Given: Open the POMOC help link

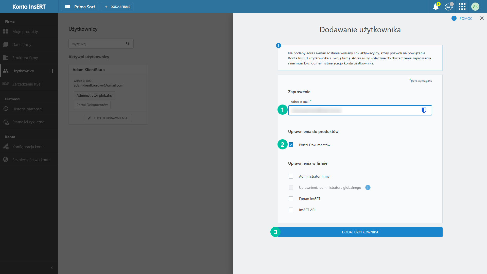Looking at the screenshot, I should click(x=465, y=19).
